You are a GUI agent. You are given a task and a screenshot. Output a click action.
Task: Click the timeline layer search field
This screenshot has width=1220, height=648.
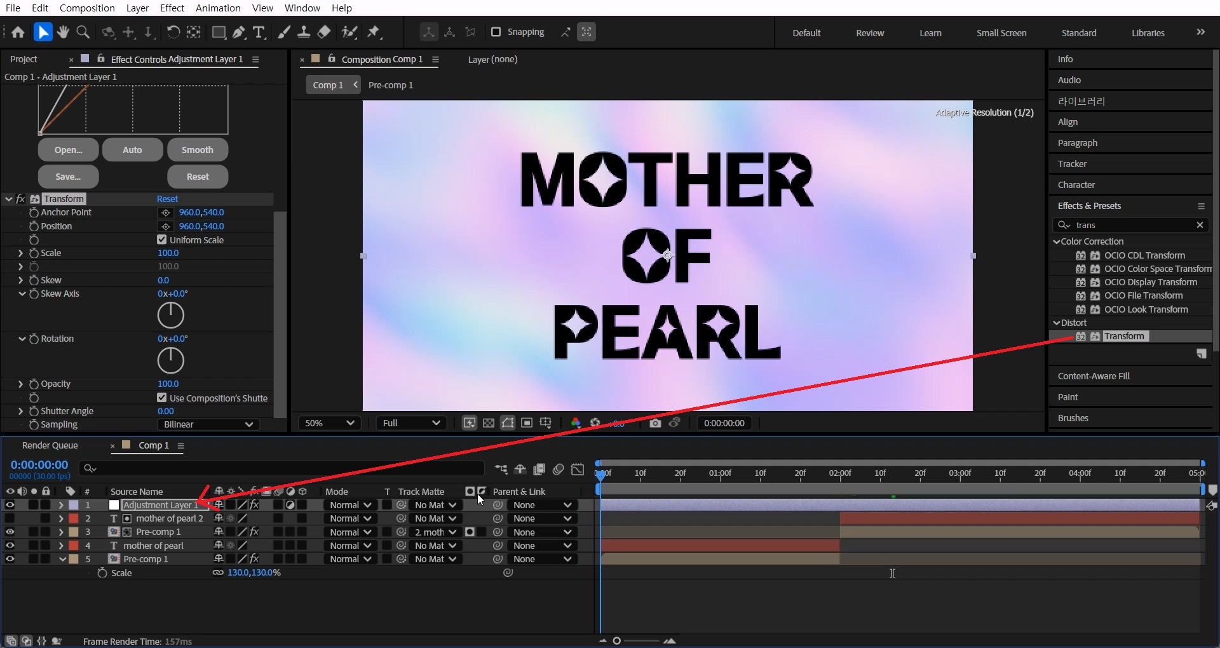tap(282, 469)
